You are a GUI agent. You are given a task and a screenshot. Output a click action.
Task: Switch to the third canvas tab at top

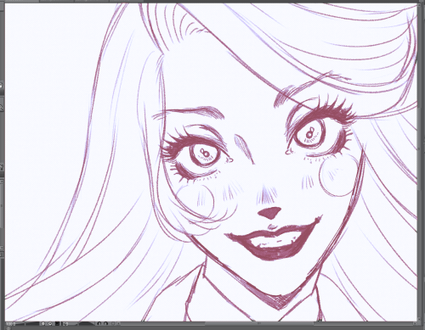[x=92, y=2]
